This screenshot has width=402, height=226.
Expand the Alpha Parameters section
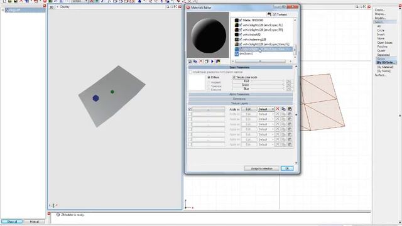click(x=240, y=94)
